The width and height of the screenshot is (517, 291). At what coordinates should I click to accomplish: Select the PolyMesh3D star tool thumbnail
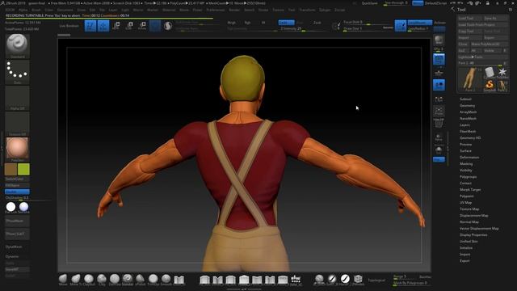[502, 73]
